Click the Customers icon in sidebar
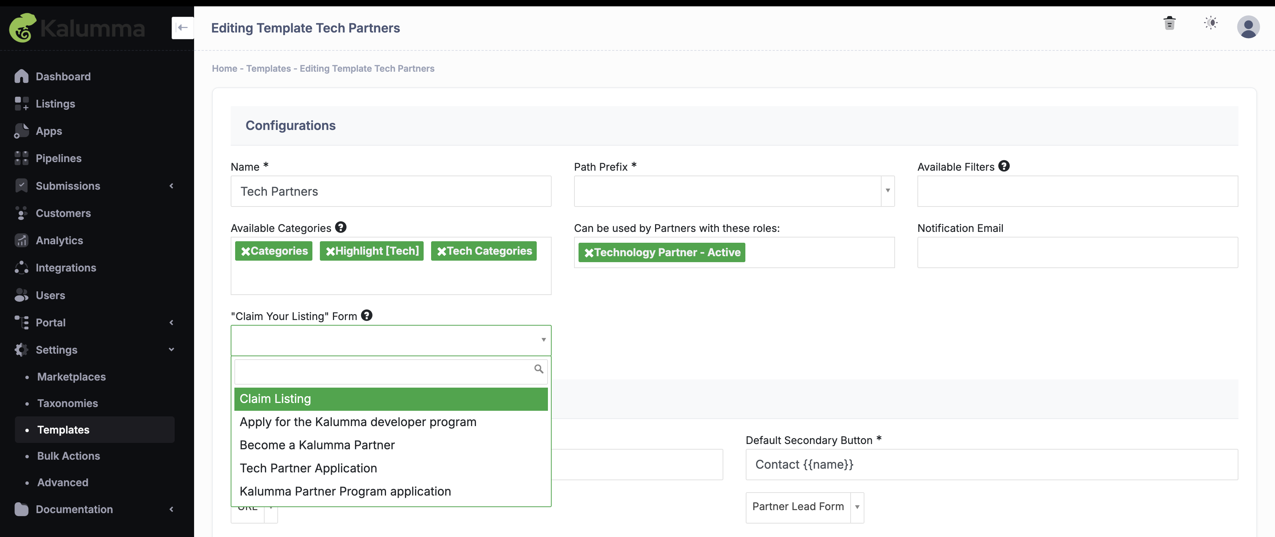 [x=21, y=213]
